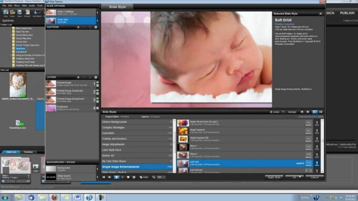Select the Frames and Borders category
Screen dimensions: 358x201
(137, 139)
